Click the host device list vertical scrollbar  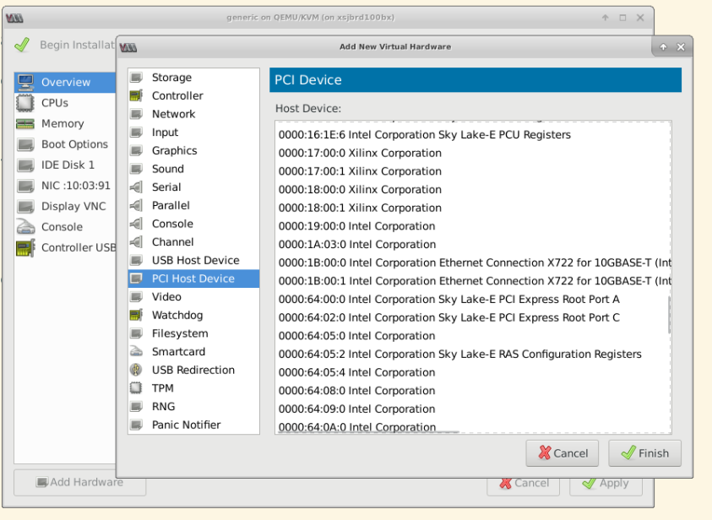(669, 314)
